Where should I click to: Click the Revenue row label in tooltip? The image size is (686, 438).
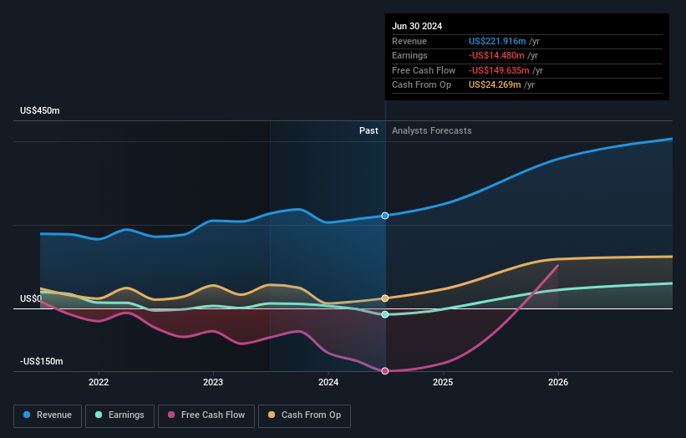[x=409, y=41]
